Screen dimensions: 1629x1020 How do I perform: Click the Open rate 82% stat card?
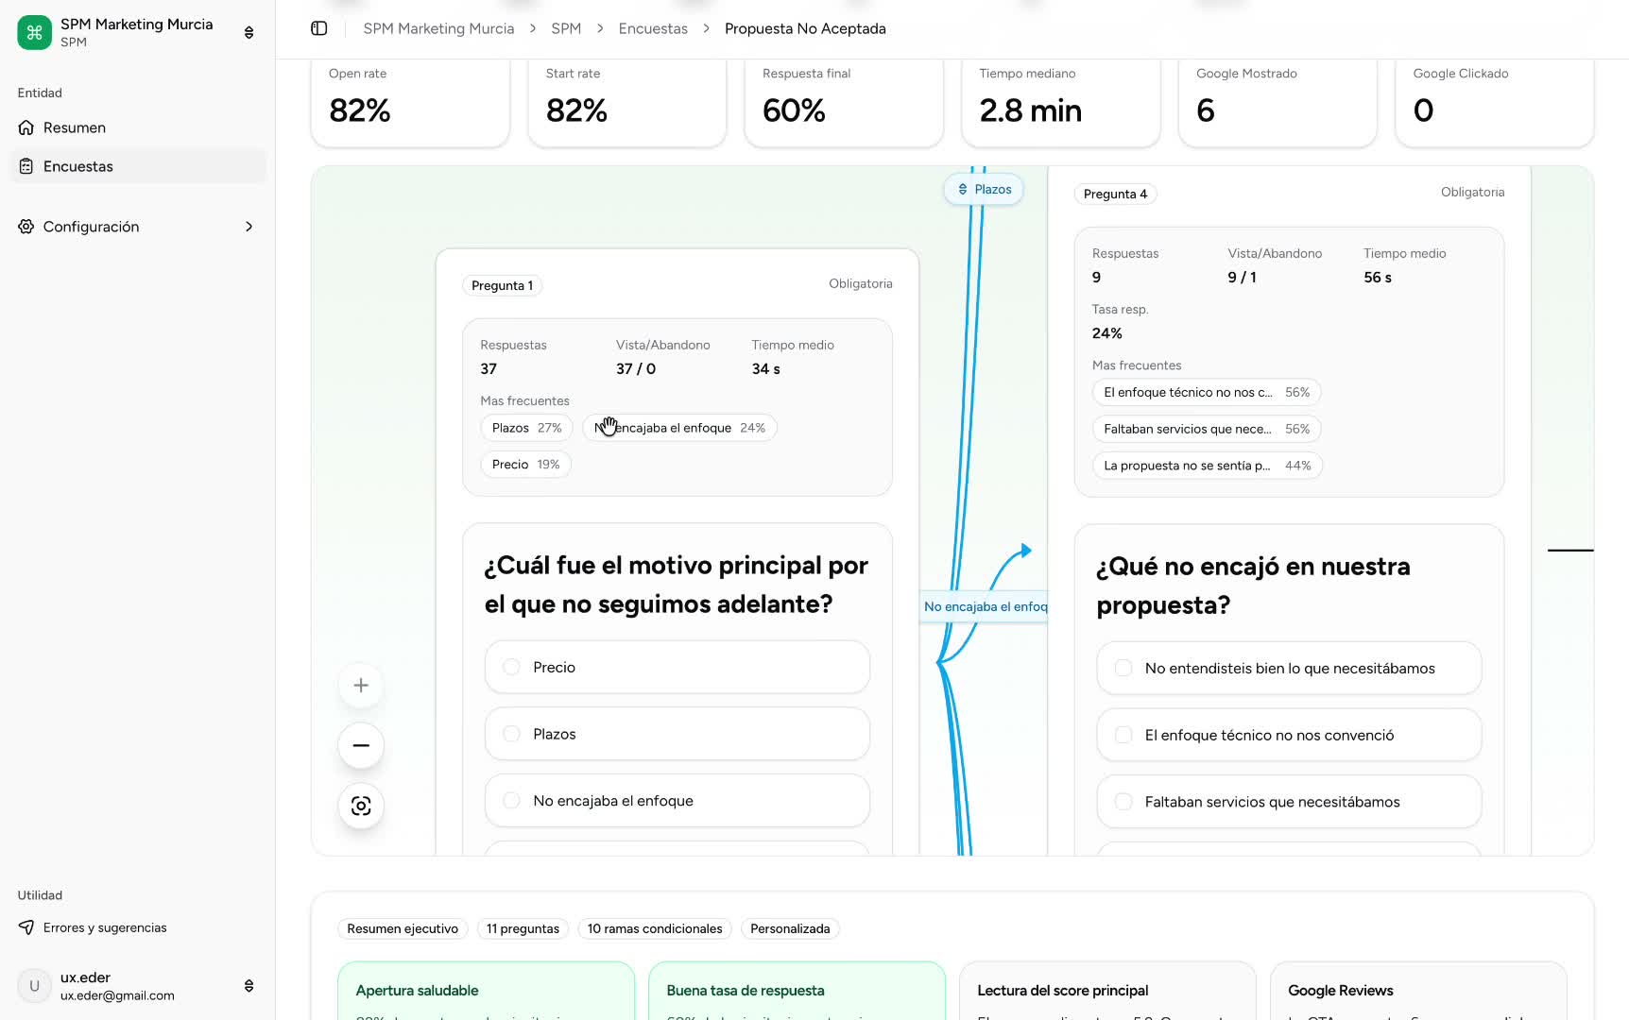point(410,102)
